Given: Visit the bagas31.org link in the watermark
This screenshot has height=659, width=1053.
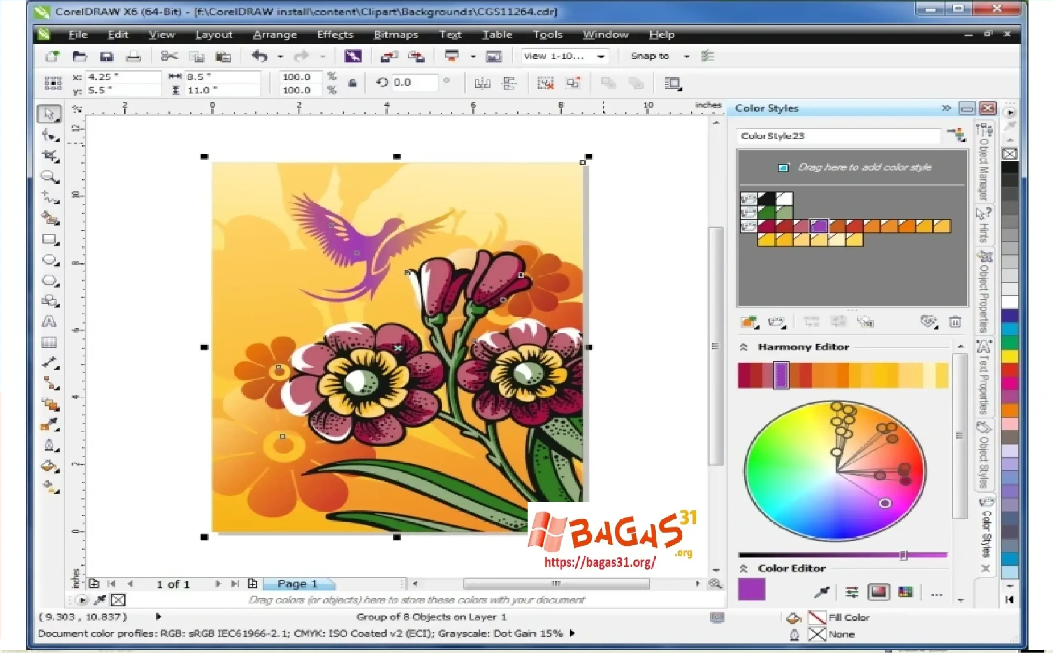Looking at the screenshot, I should point(600,563).
